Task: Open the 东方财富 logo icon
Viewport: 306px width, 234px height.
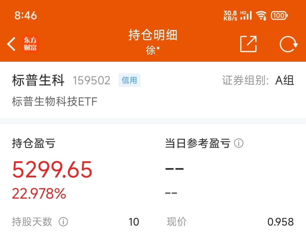Action: [x=30, y=44]
